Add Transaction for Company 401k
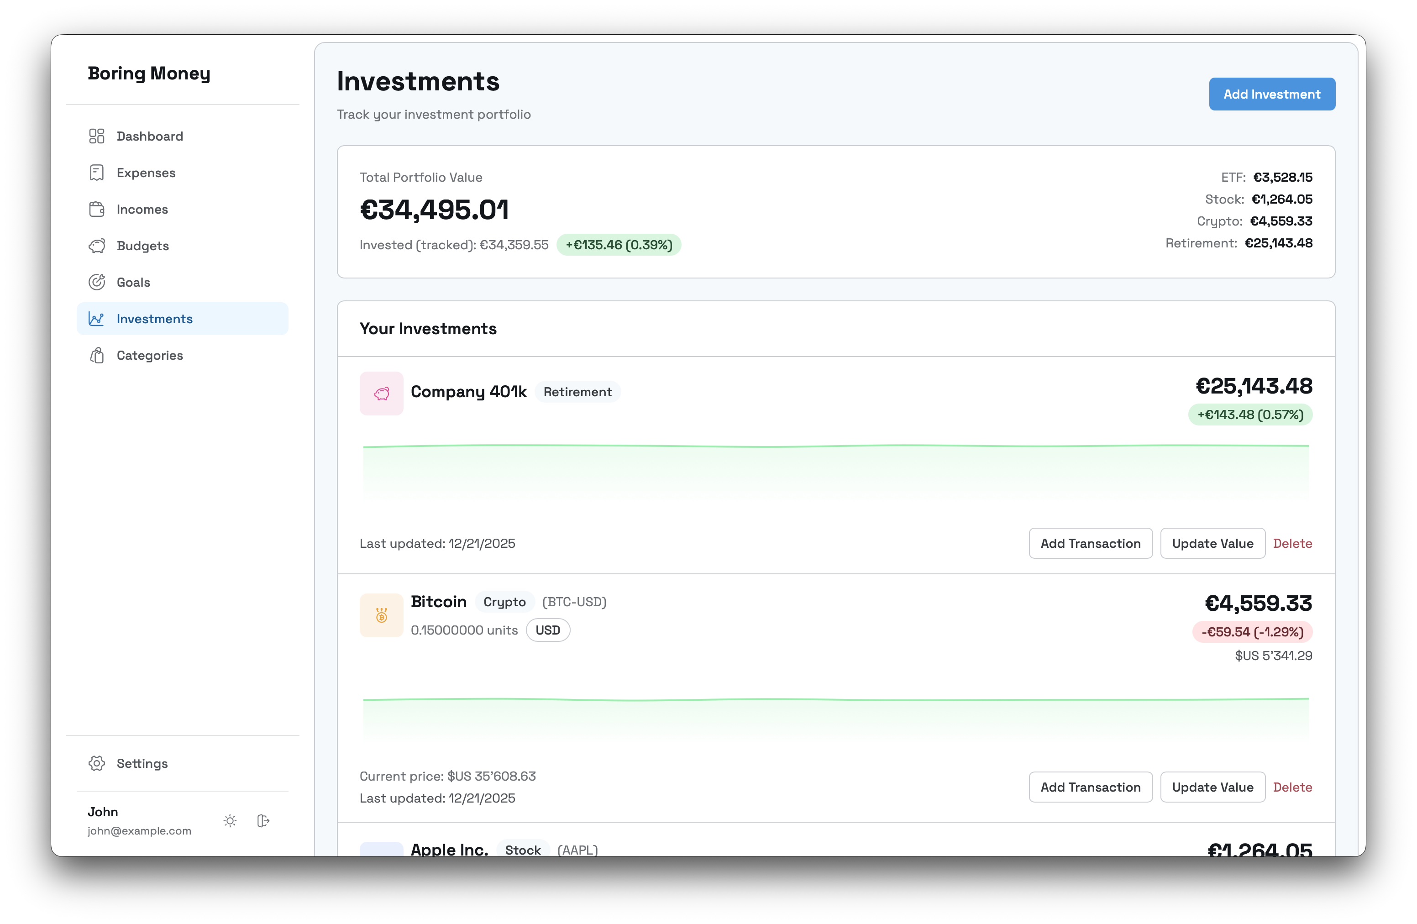The height and width of the screenshot is (924, 1417). (1090, 544)
